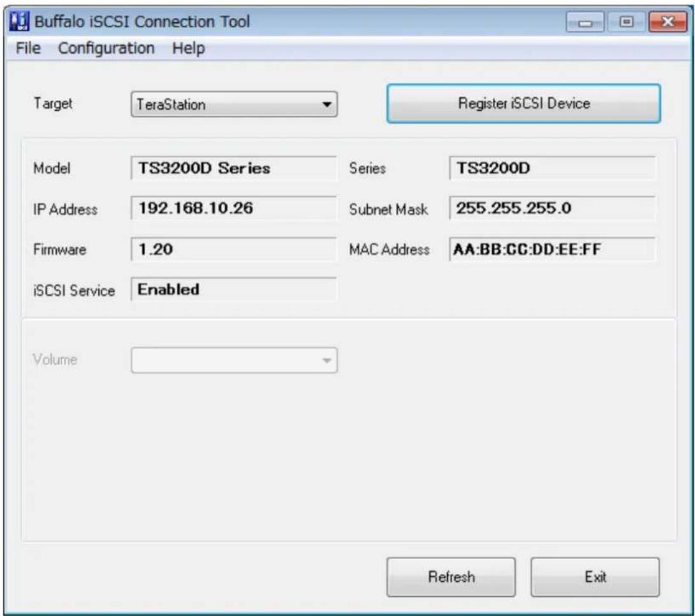Open the Configuration menu
Screen dimensions: 695x616
tap(106, 48)
